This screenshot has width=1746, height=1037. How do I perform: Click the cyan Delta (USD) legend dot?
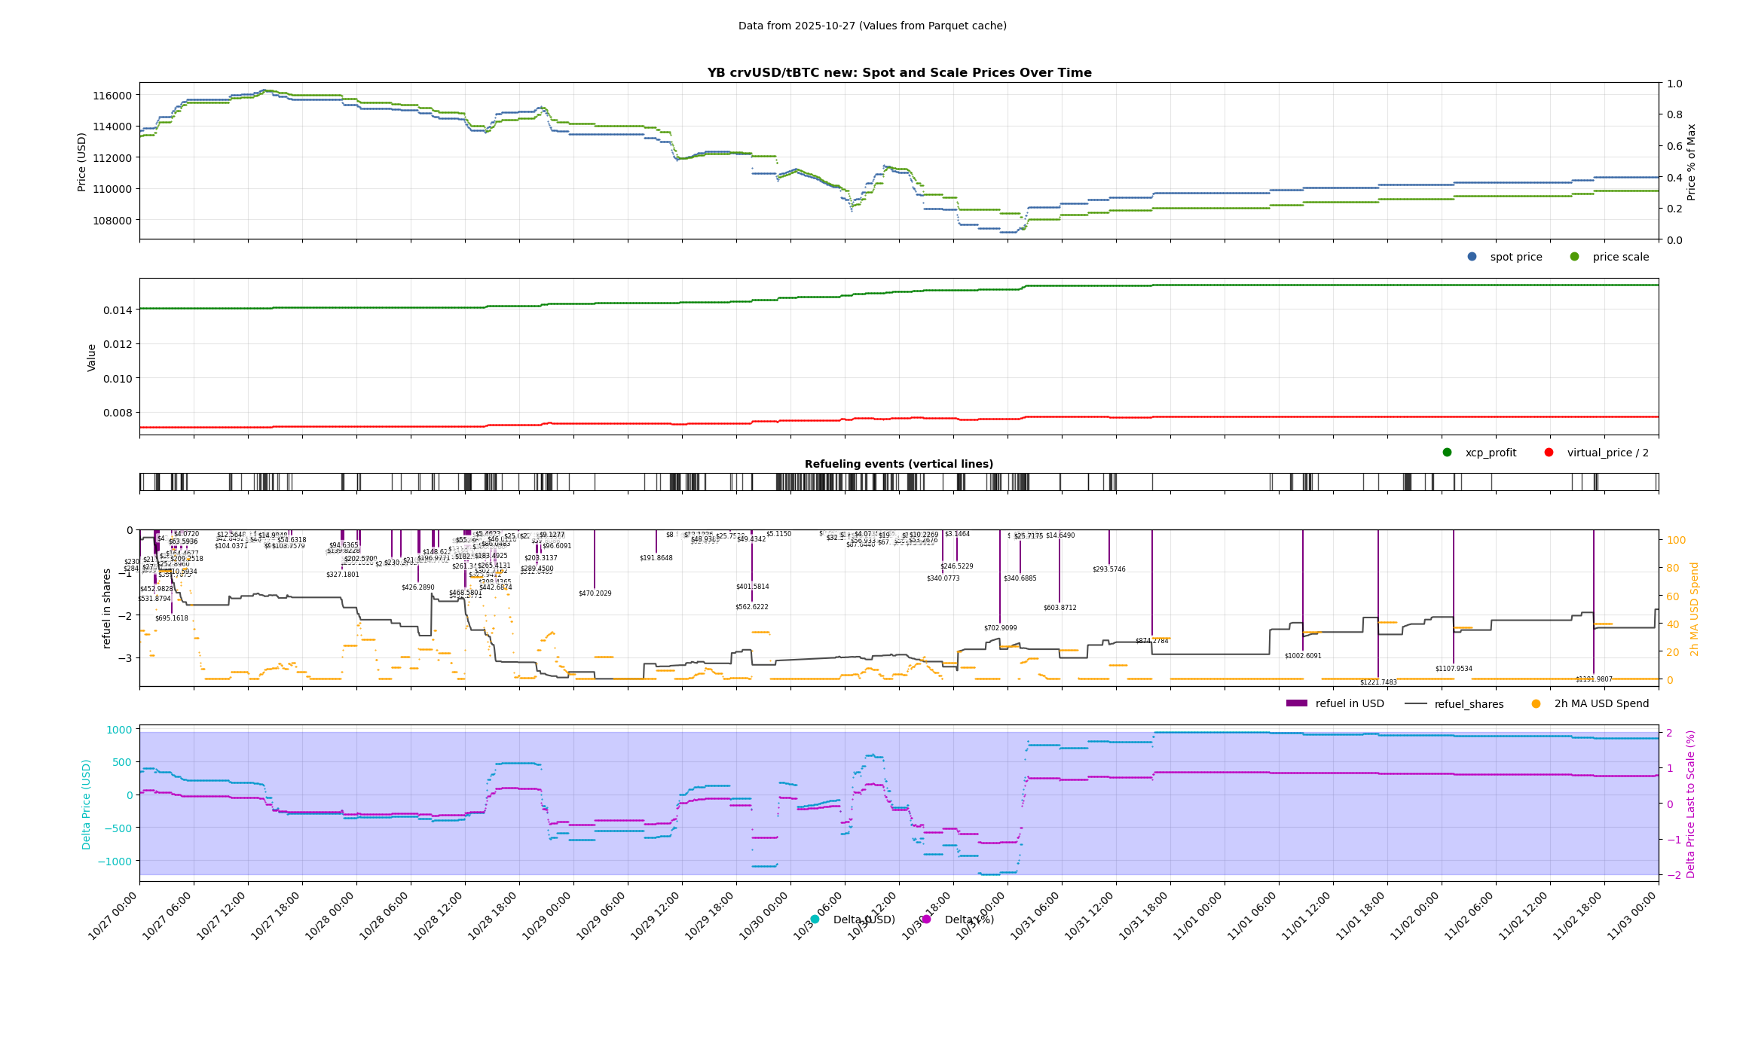pos(815,920)
